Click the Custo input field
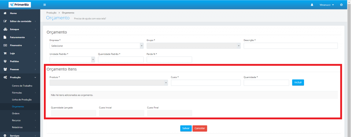Viewport: 351px width, 137px height. click(206, 83)
